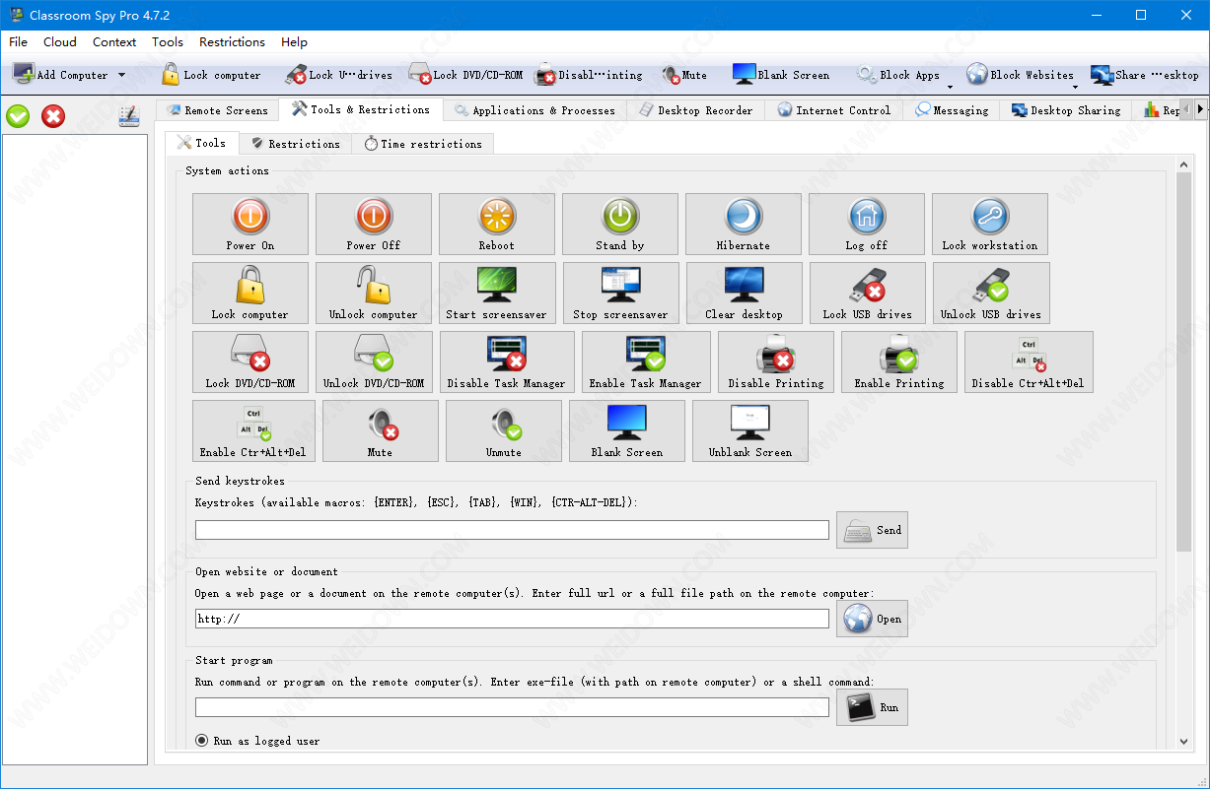Expand the Block Websites toolbar dropdown arrow
This screenshot has width=1210, height=789.
tap(1075, 86)
